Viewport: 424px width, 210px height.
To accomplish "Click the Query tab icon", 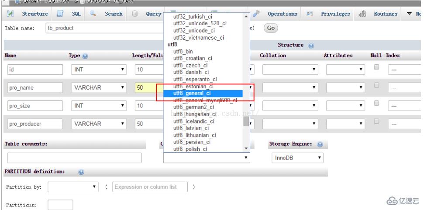I will click(134, 14).
